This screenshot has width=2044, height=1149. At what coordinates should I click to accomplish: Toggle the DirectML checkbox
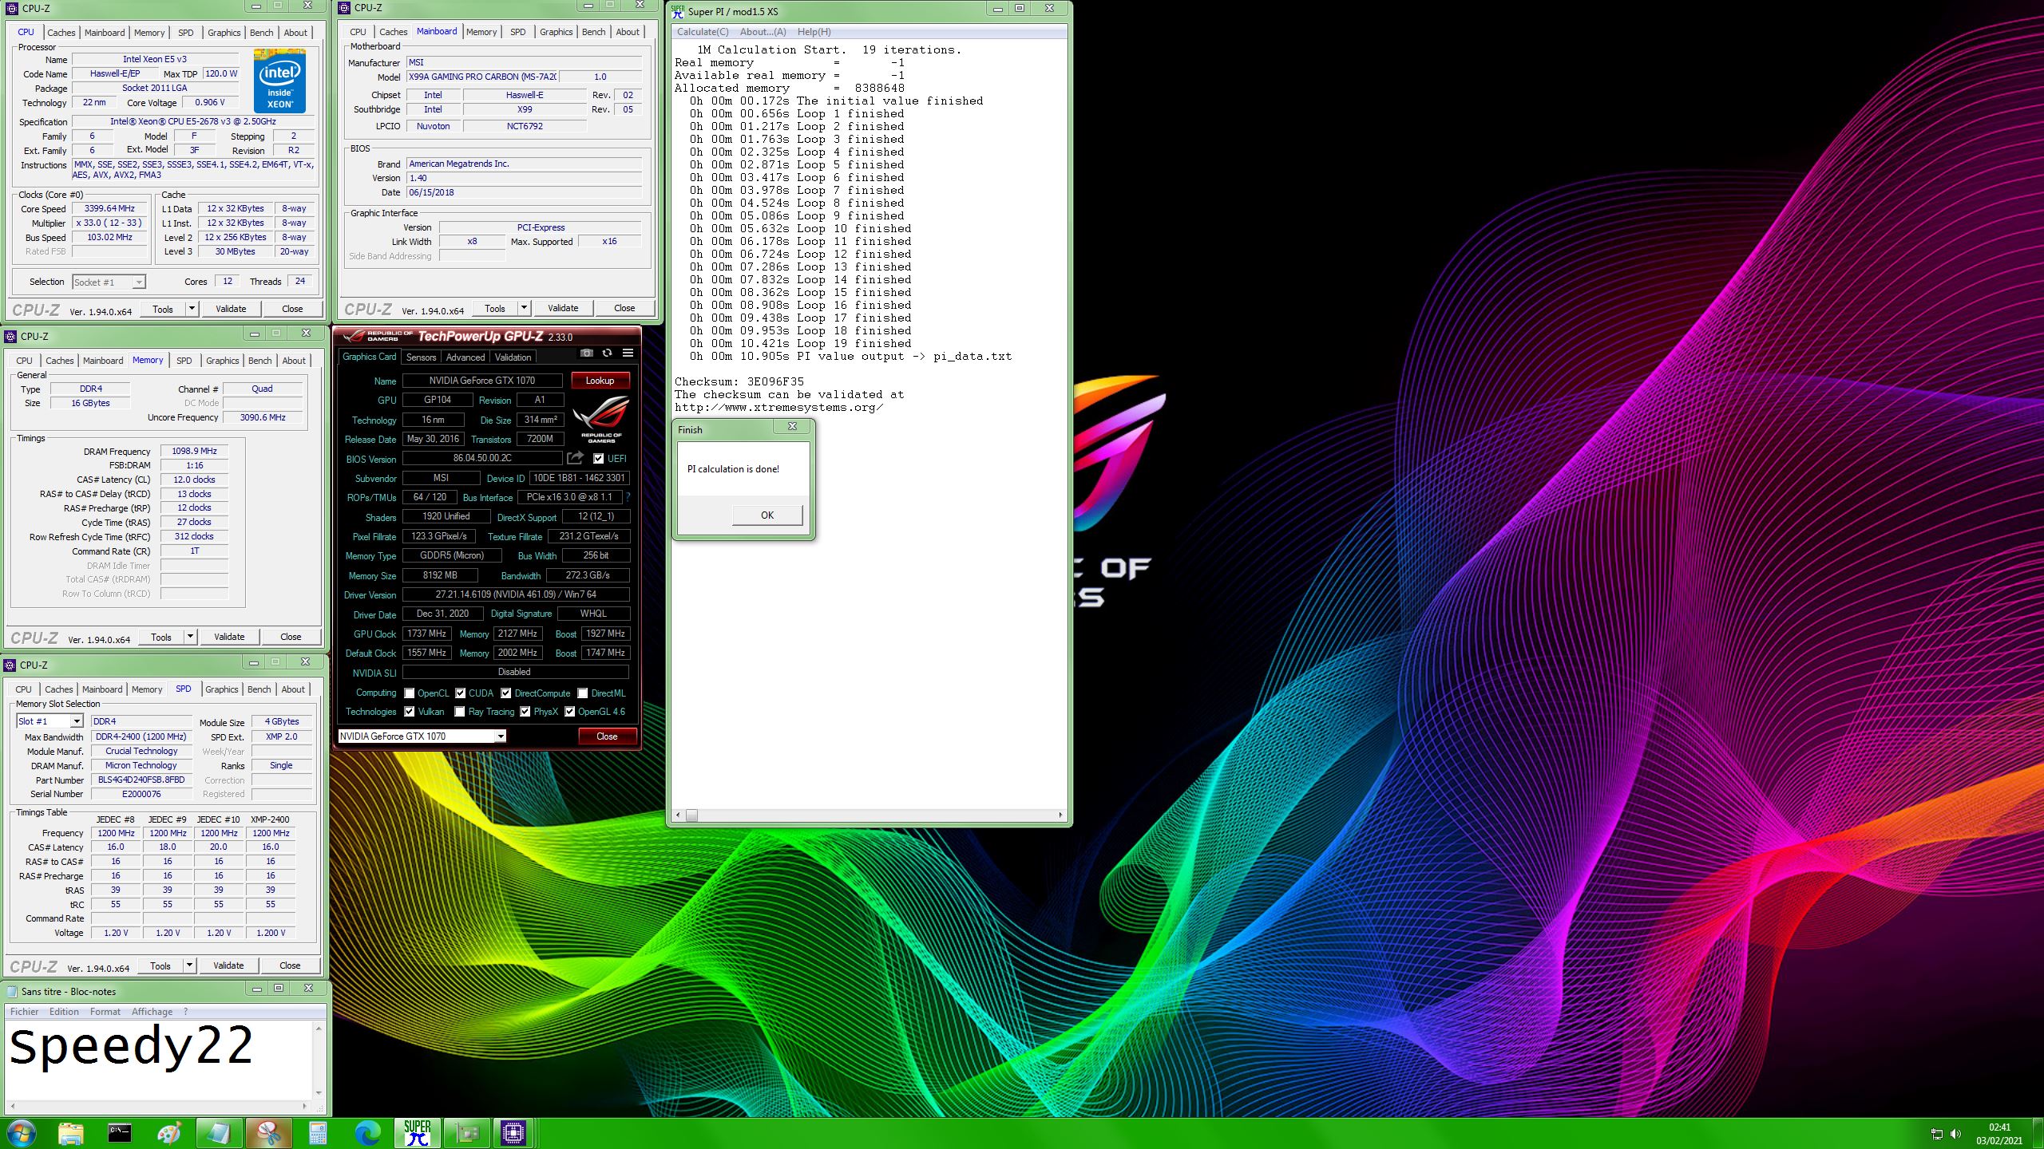583,693
